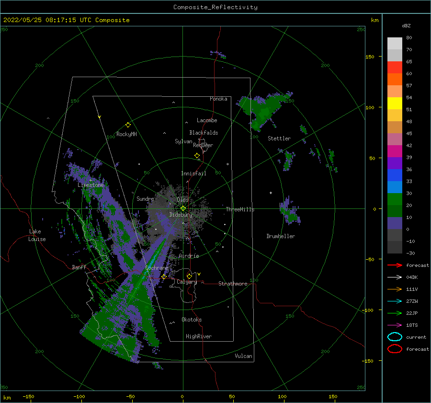Click the white asterisk marker above Limestone

[91, 181]
